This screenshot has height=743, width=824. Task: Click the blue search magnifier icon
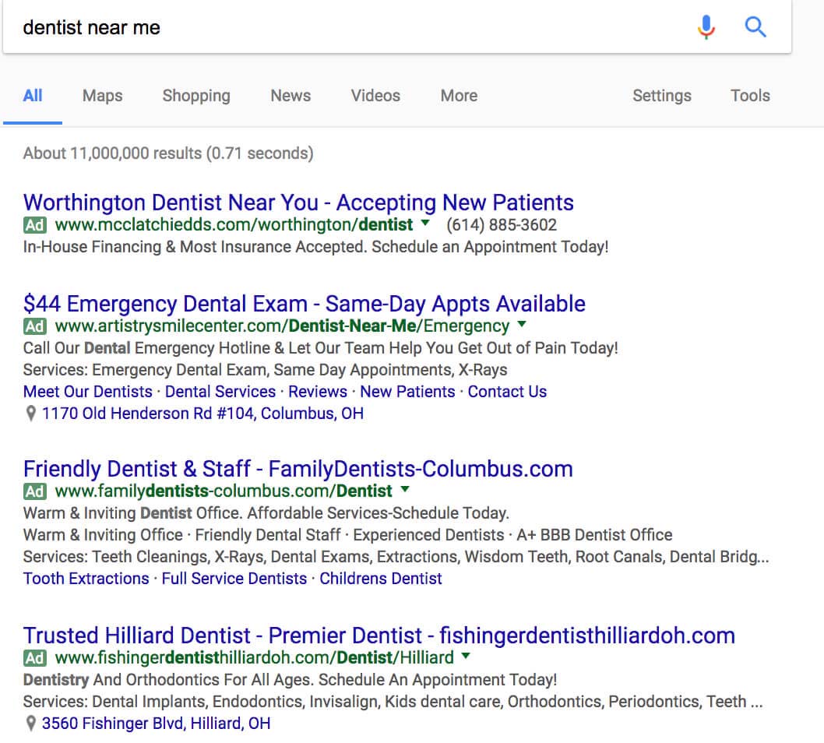pyautogui.click(x=755, y=26)
